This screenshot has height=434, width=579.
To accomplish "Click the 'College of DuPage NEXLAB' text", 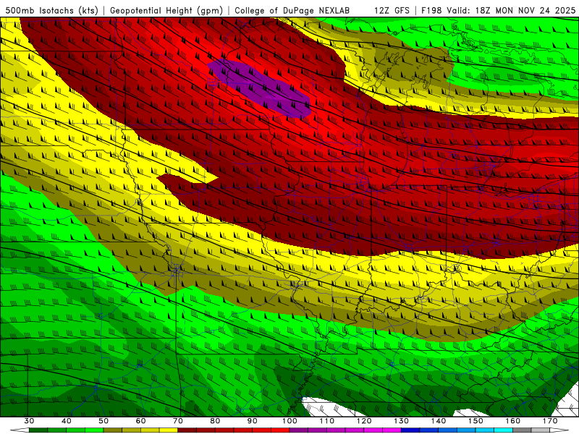I will pyautogui.click(x=292, y=10).
